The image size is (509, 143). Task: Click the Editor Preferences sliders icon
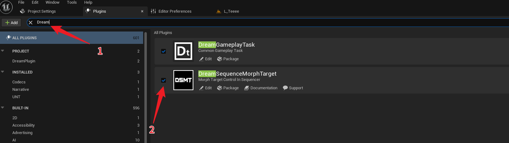tap(153, 11)
